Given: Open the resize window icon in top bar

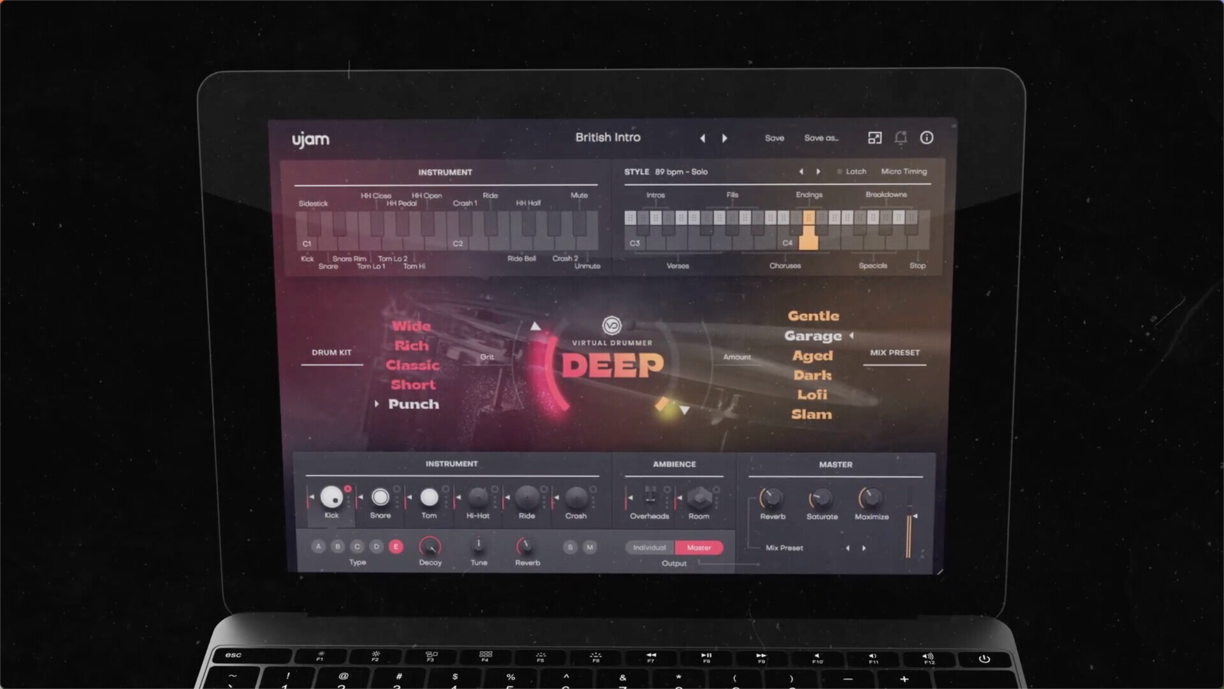Looking at the screenshot, I should pyautogui.click(x=875, y=138).
